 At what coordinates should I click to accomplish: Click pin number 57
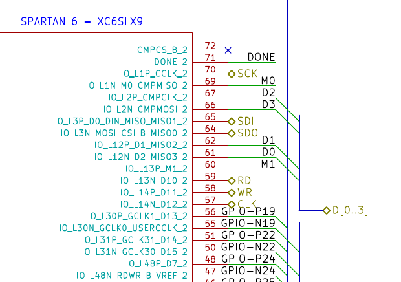210,201
